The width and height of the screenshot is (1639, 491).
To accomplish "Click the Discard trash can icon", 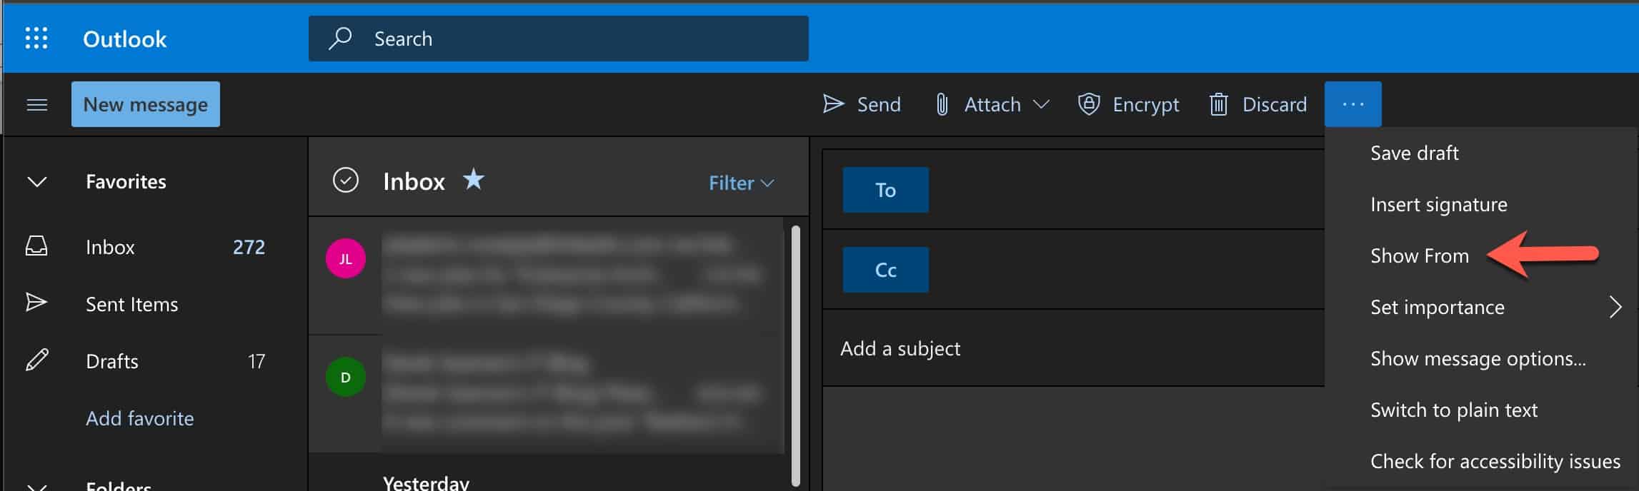I will 1218,104.
